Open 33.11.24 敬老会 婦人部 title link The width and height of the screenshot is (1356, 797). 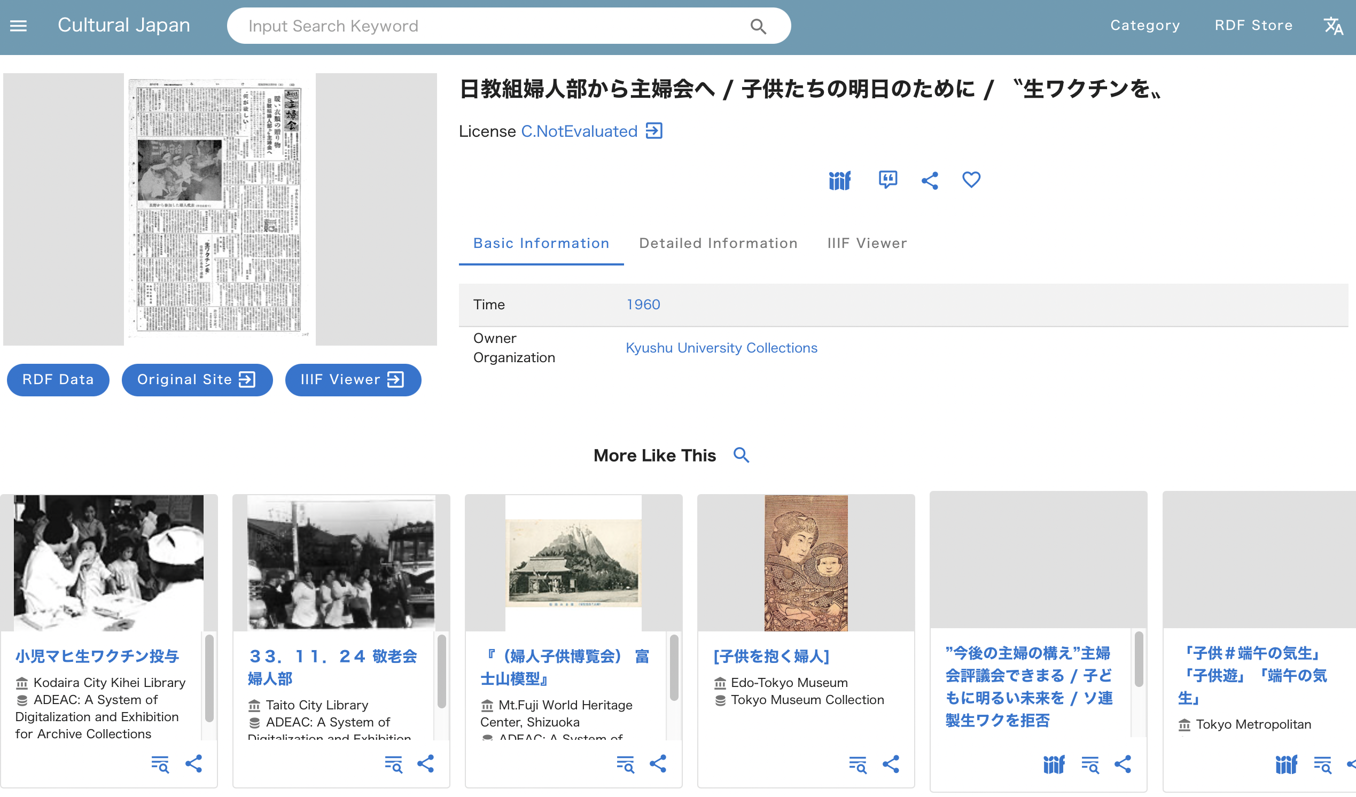coord(332,667)
